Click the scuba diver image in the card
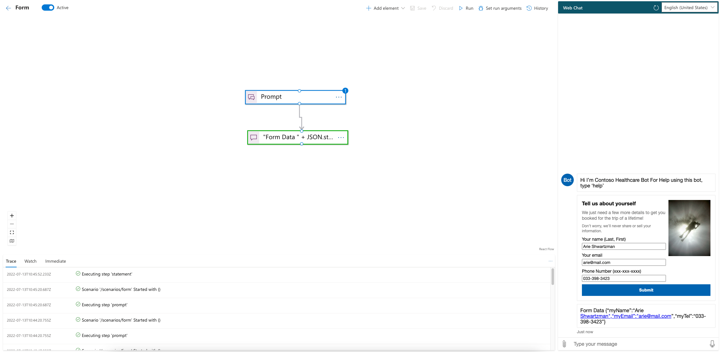The width and height of the screenshot is (723, 352). click(689, 228)
